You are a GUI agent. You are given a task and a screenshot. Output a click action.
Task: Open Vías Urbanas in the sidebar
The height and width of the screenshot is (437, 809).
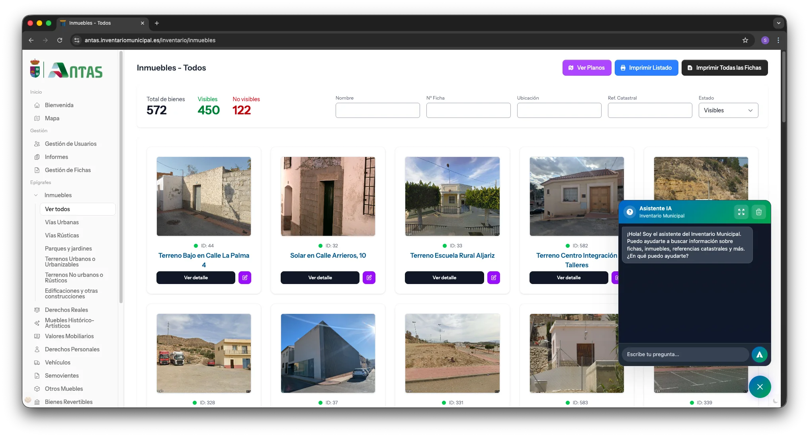[x=62, y=222]
